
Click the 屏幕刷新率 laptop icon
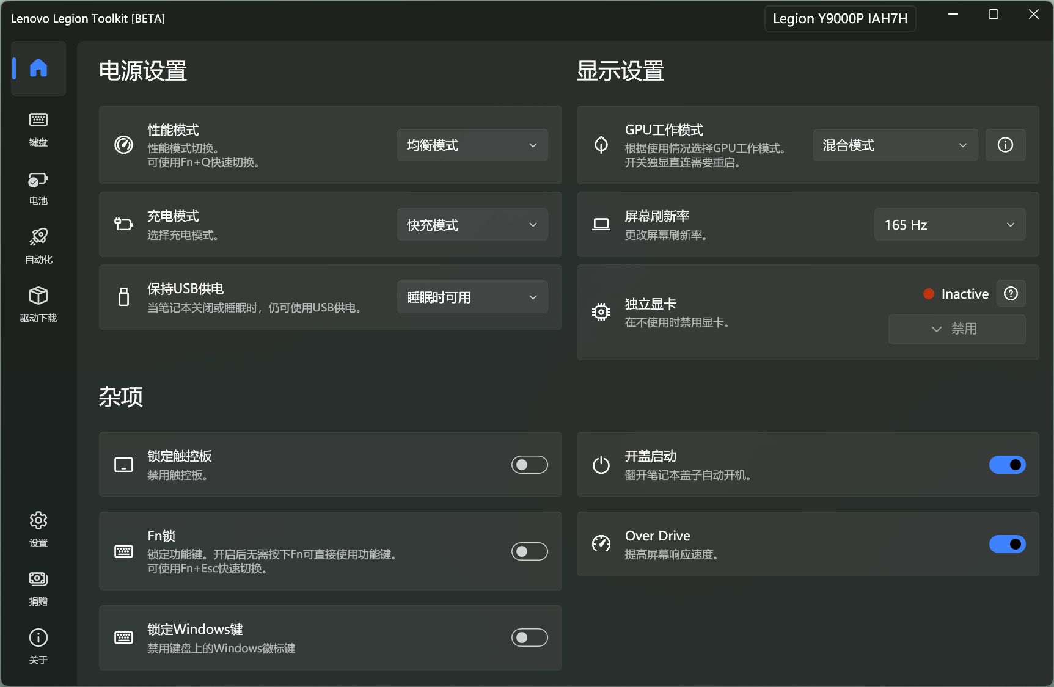coord(601,224)
